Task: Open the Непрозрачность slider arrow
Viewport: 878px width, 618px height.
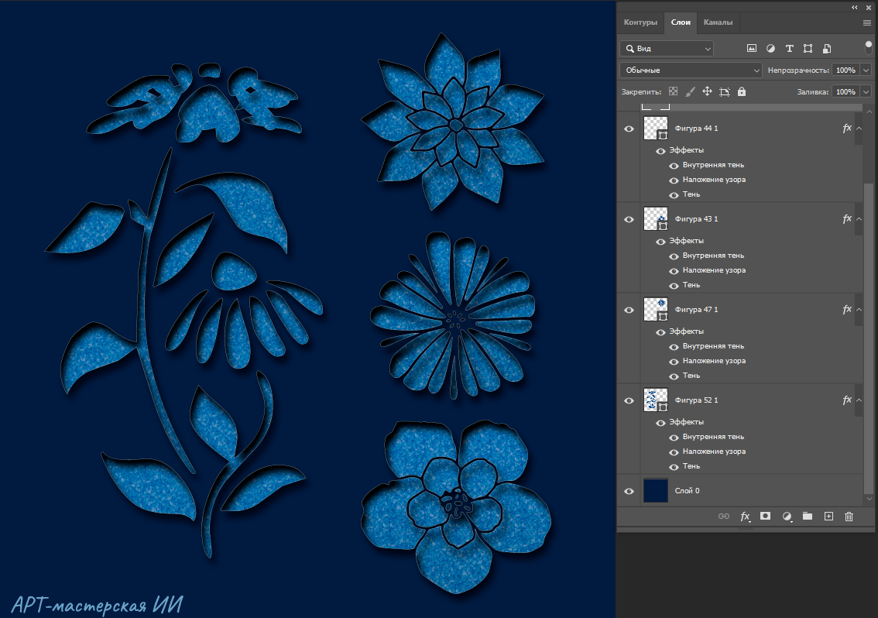Action: [x=866, y=70]
